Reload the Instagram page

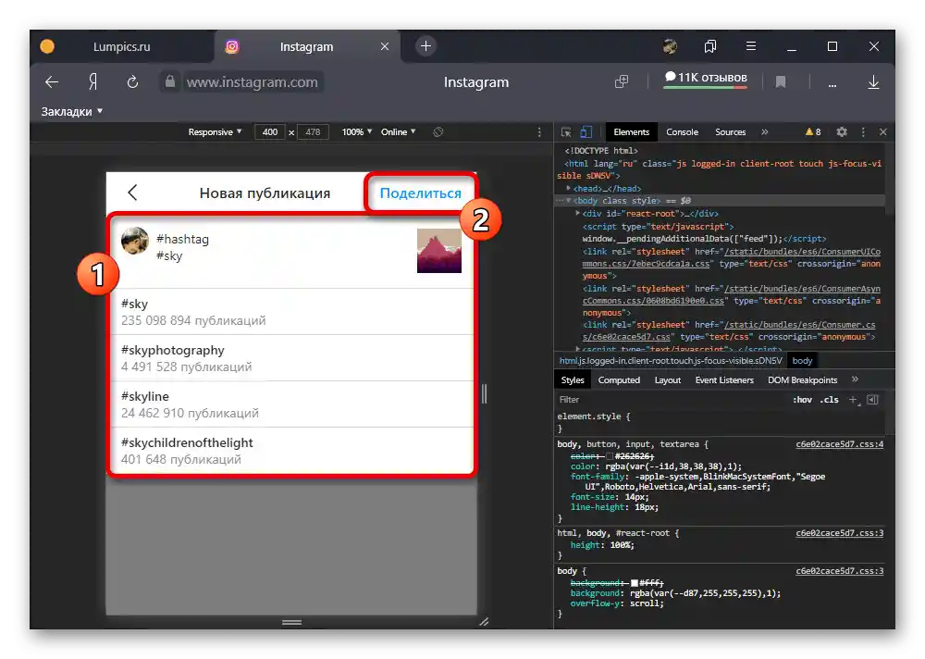point(132,82)
